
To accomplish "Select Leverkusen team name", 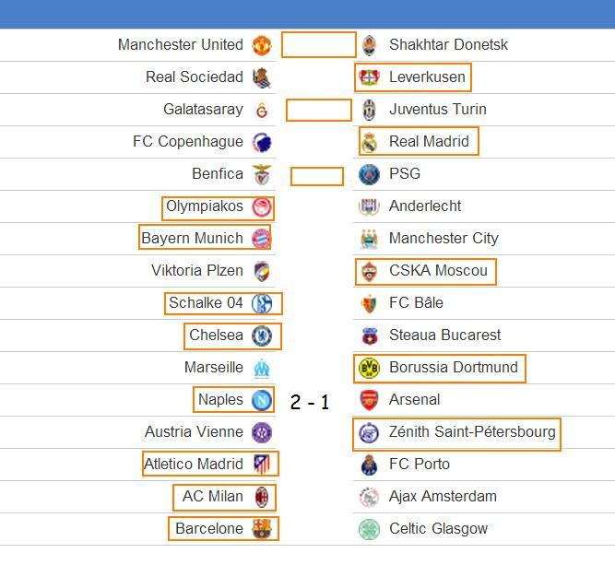I will tap(427, 77).
